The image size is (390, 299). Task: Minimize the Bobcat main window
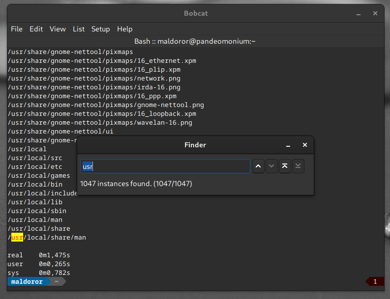349,14
